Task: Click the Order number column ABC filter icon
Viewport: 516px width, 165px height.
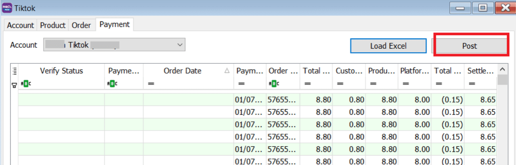Action: 273,83
